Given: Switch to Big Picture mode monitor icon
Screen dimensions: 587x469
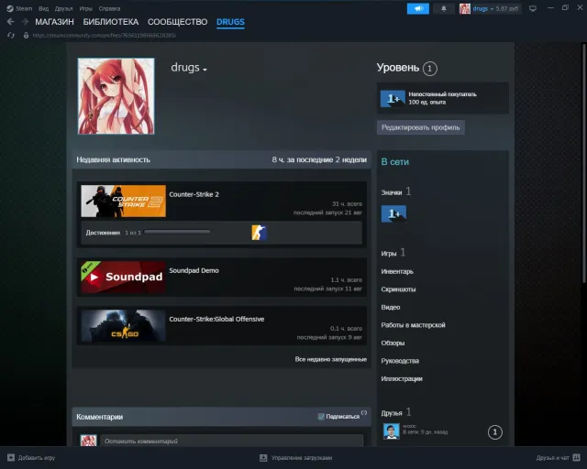Looking at the screenshot, I should pyautogui.click(x=533, y=8).
